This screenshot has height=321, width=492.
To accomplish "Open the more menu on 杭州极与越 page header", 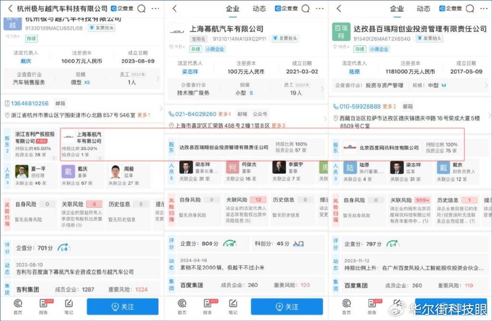I will click(155, 9).
